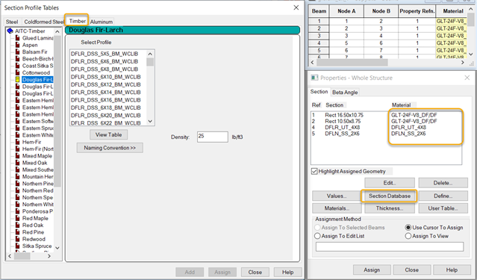Click the View Table button
477x280 pixels.
[108, 134]
